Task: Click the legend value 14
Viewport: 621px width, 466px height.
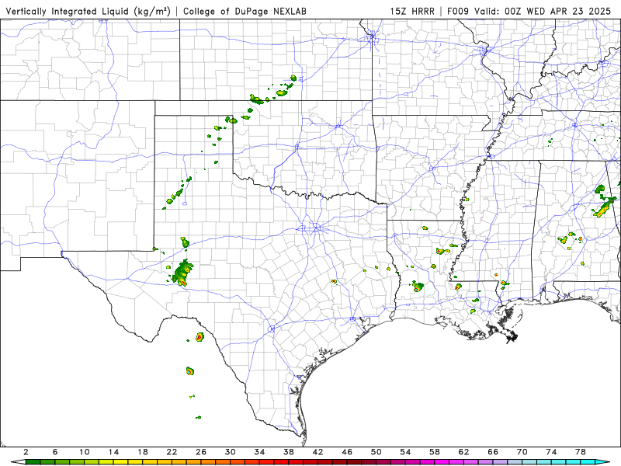Action: [113, 452]
